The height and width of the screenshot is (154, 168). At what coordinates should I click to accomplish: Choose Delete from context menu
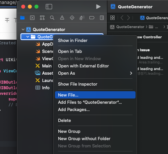[x=95, y=121]
